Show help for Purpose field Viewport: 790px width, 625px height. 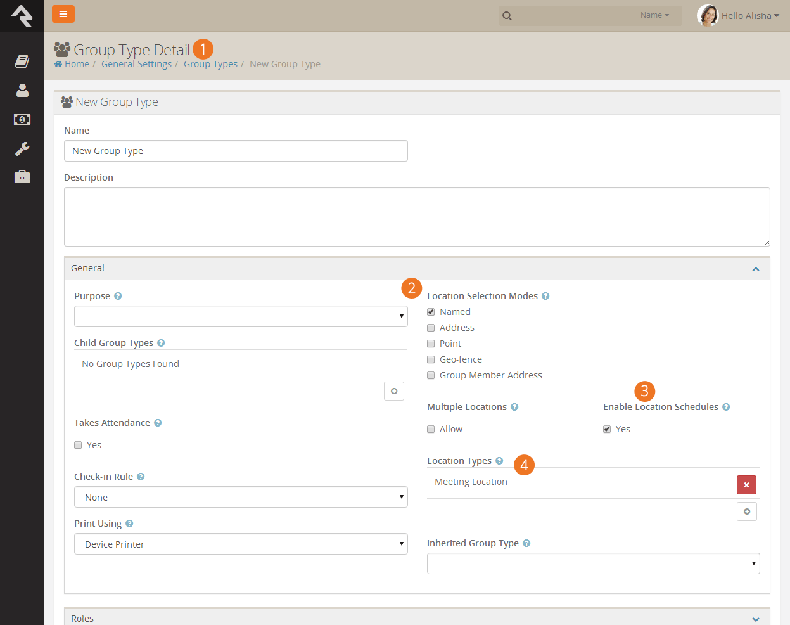pyautogui.click(x=118, y=296)
